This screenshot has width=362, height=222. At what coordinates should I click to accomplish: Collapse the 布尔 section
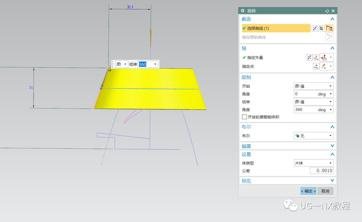coord(332,127)
